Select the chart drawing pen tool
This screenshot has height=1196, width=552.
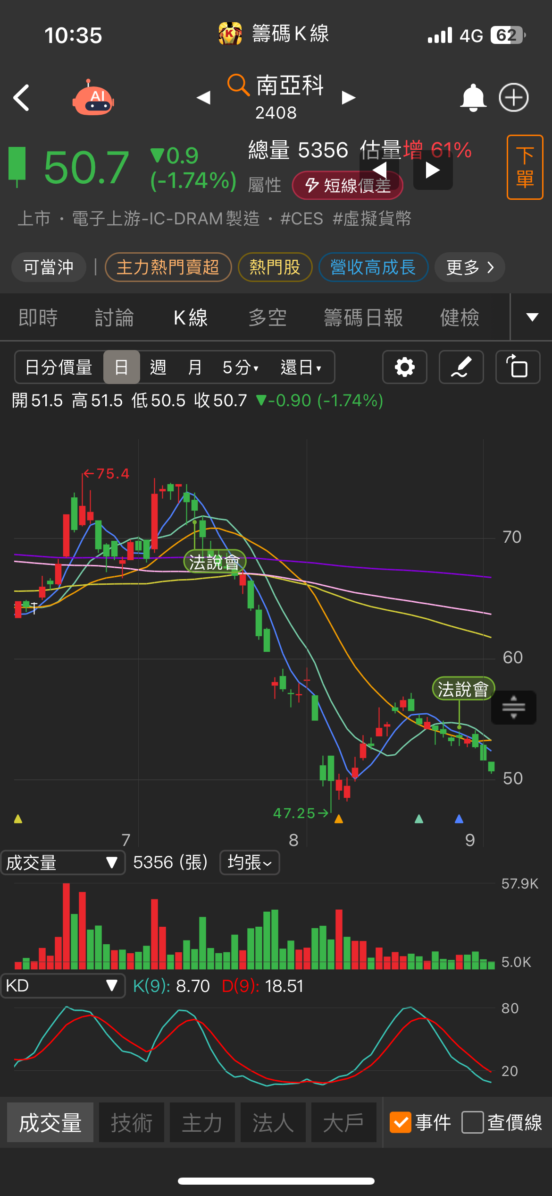(461, 367)
